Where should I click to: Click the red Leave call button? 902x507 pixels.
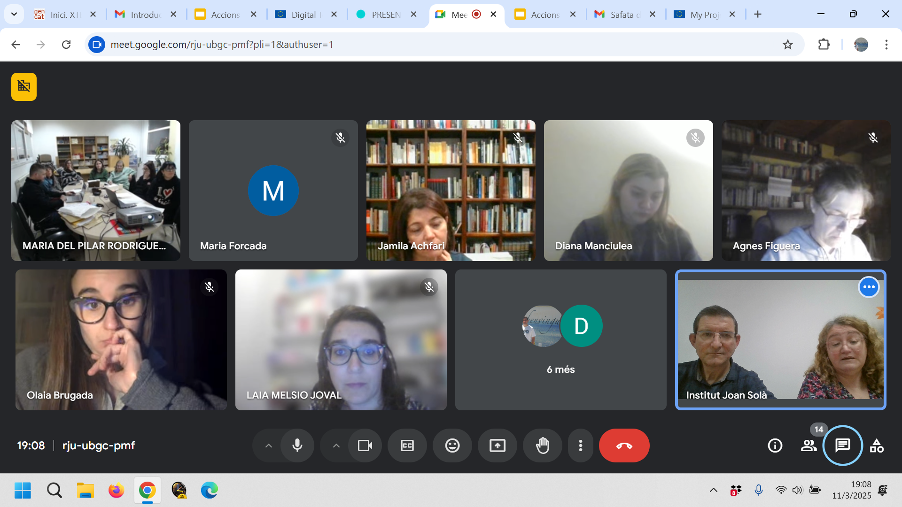(x=624, y=446)
